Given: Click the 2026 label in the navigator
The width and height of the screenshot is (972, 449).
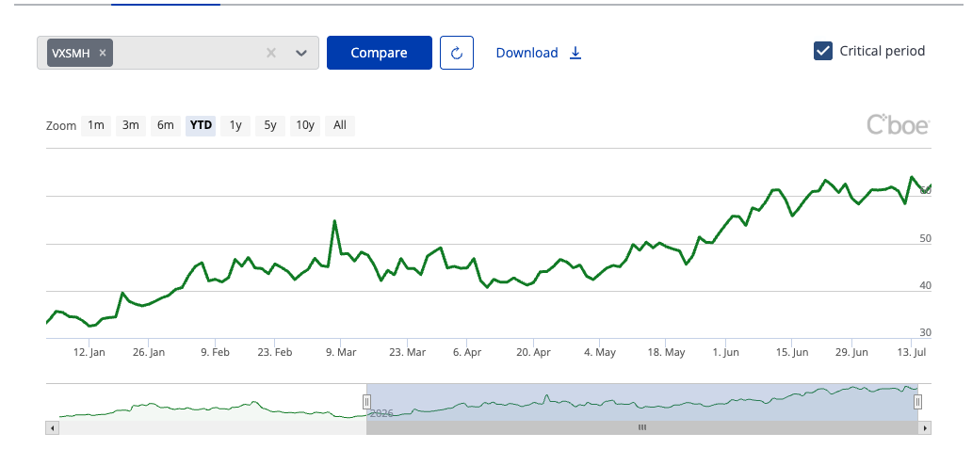Looking at the screenshot, I should click(x=381, y=413).
